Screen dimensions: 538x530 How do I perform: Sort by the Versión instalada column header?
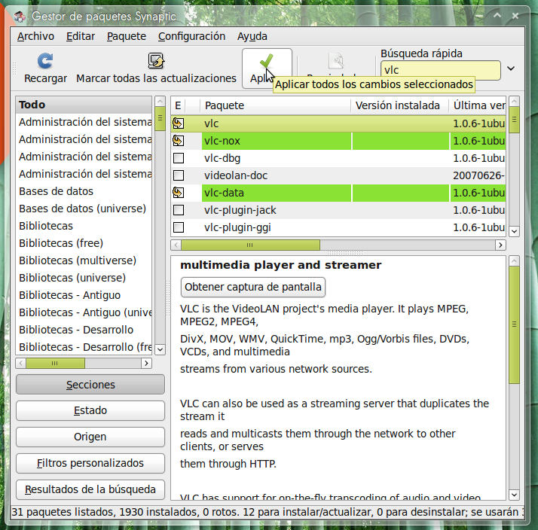(400, 105)
